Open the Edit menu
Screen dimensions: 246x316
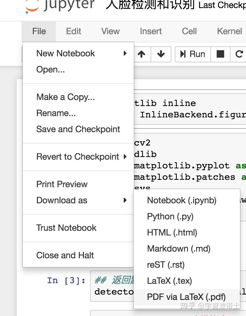click(x=74, y=31)
